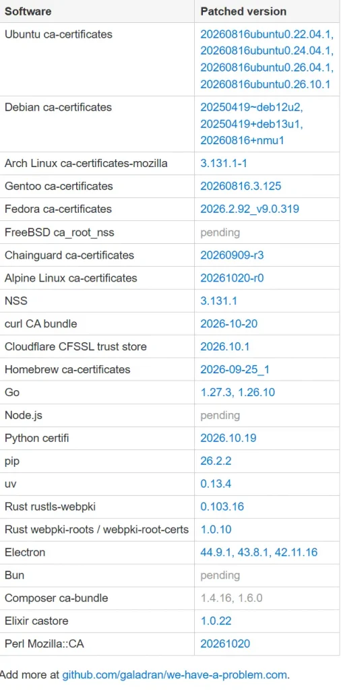Open Debian 20250419~deb12u2 link

251,107
